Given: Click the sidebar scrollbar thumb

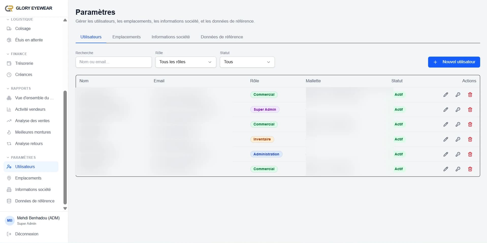Looking at the screenshot, I should click(x=65, y=147).
